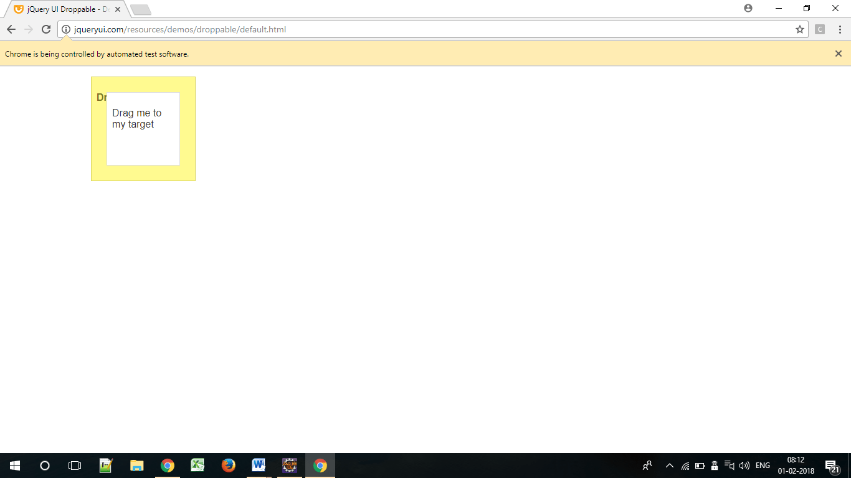Image resolution: width=851 pixels, height=478 pixels.
Task: Open the Chrome profile icon
Action: [747, 9]
